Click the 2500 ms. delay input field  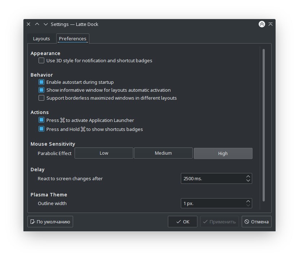coord(216,178)
